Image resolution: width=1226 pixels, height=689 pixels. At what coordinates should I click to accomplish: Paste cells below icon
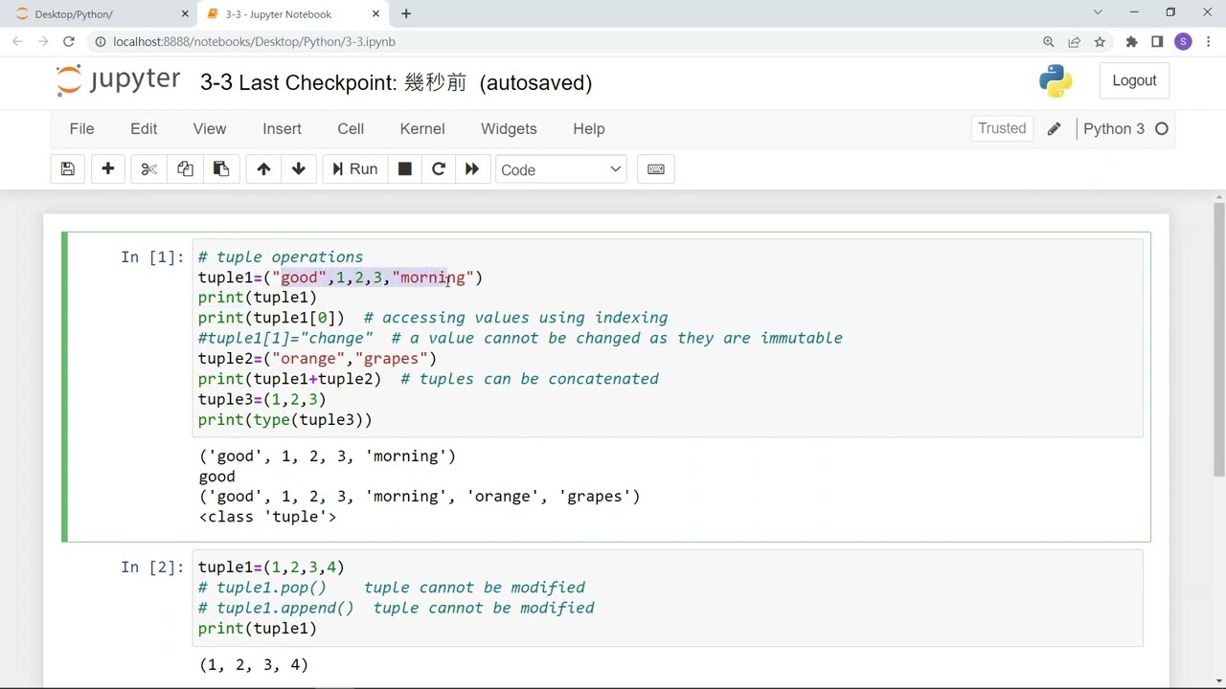[221, 169]
